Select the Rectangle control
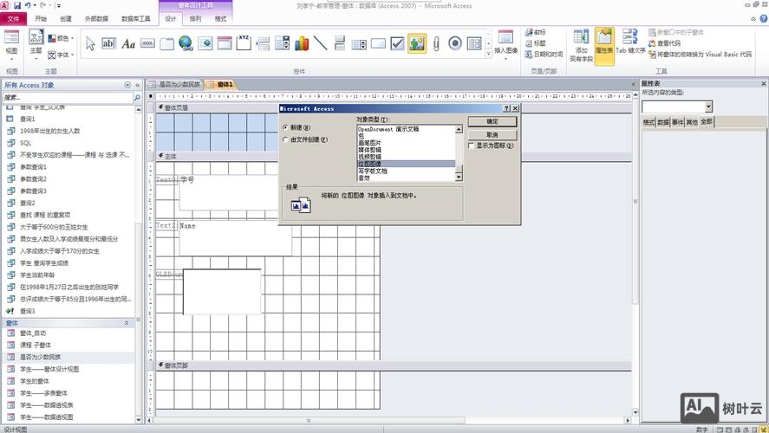 [x=378, y=43]
